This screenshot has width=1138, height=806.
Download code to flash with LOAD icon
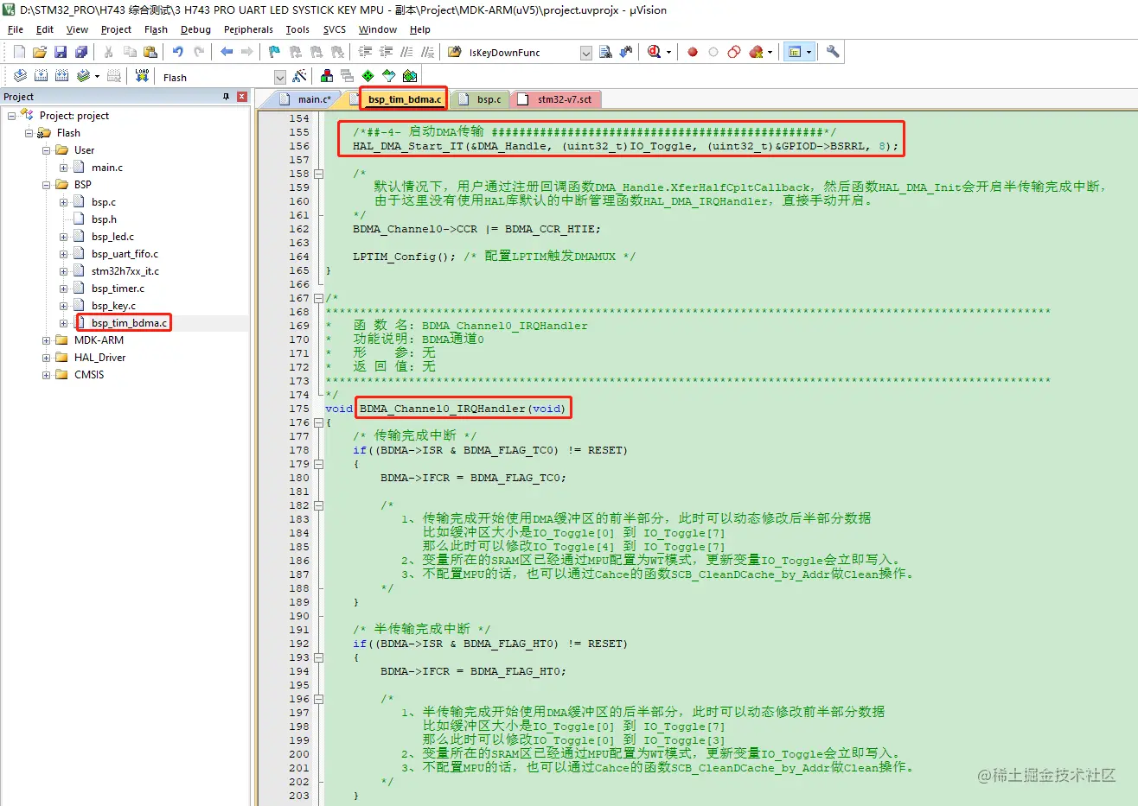[142, 76]
